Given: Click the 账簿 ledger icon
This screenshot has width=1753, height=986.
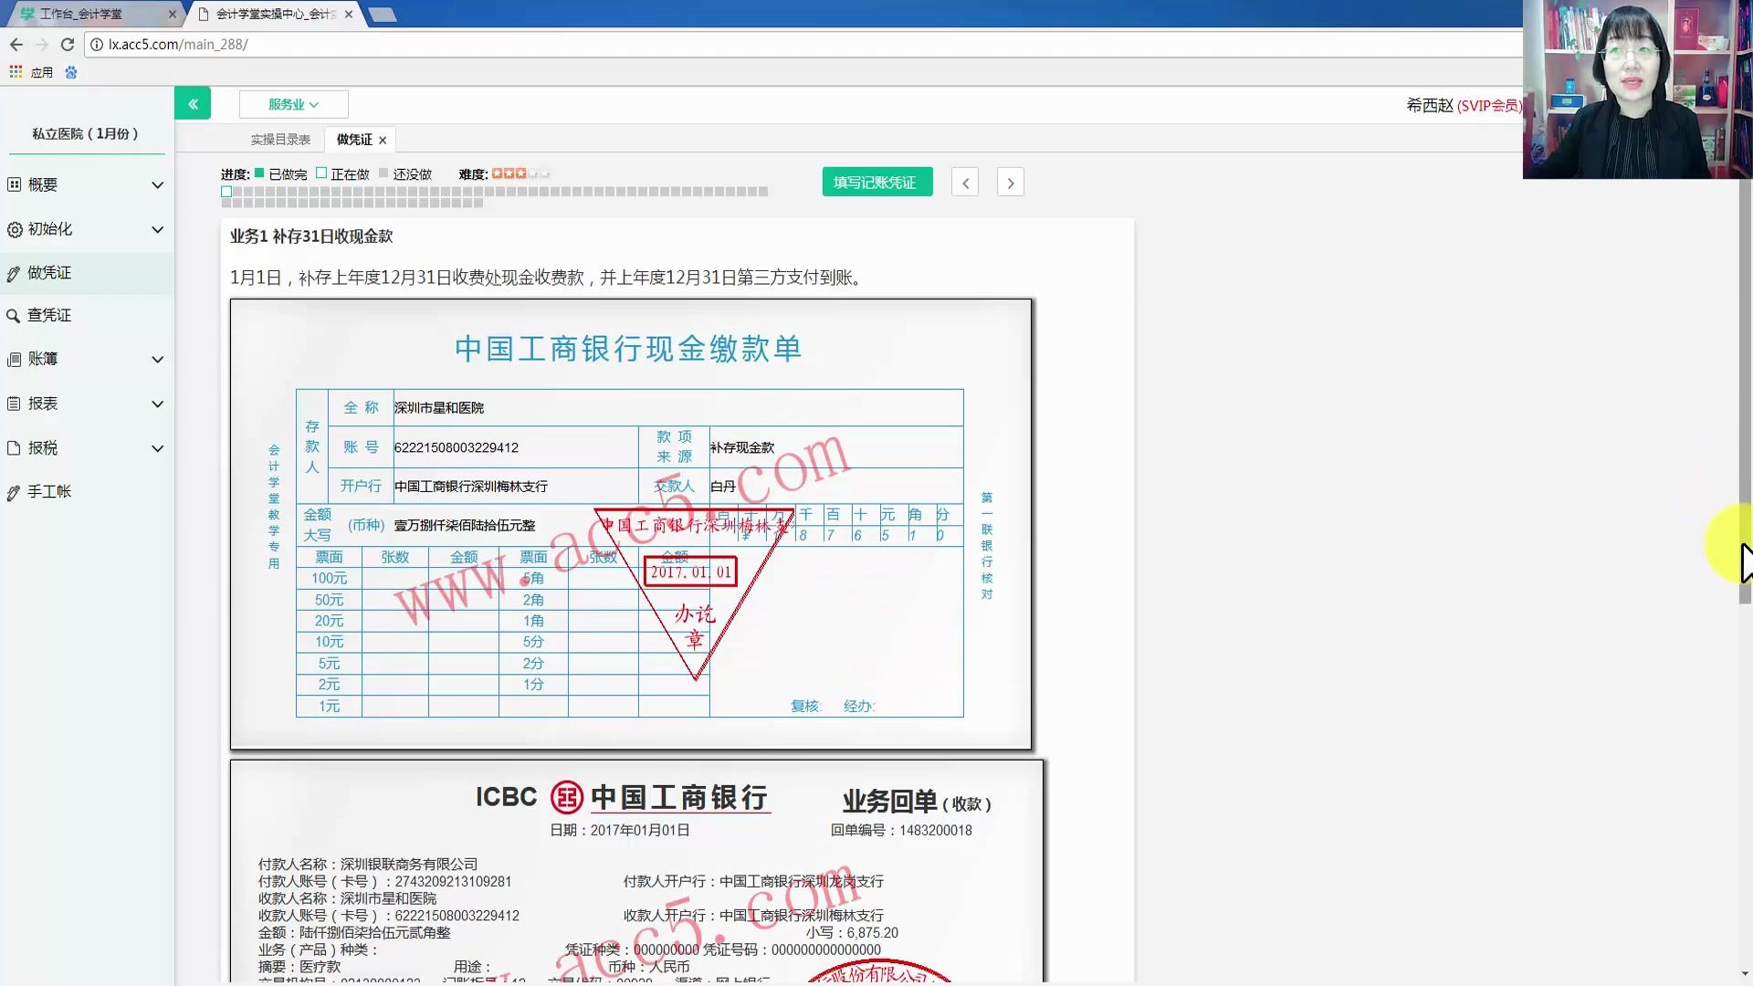Looking at the screenshot, I should click(14, 360).
